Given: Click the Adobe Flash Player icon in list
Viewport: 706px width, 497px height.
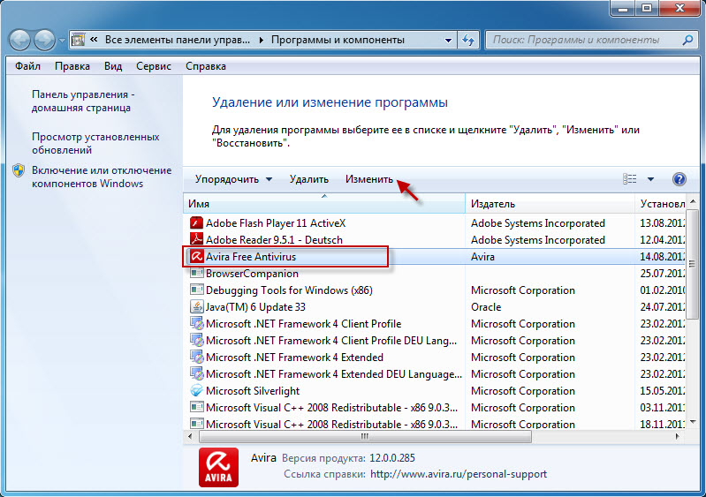Looking at the screenshot, I should pos(196,223).
